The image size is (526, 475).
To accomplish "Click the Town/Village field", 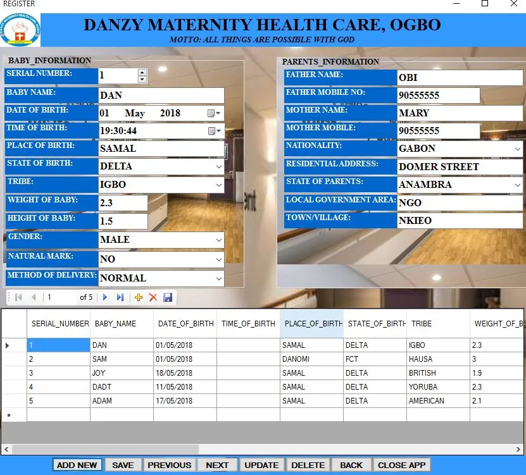I will click(x=460, y=221).
